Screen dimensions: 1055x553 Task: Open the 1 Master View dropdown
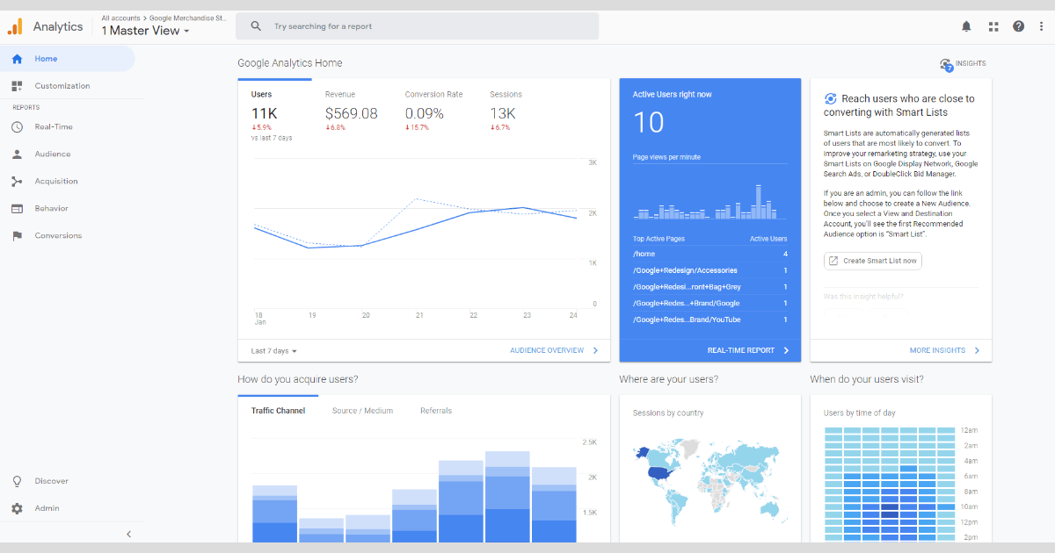145,31
